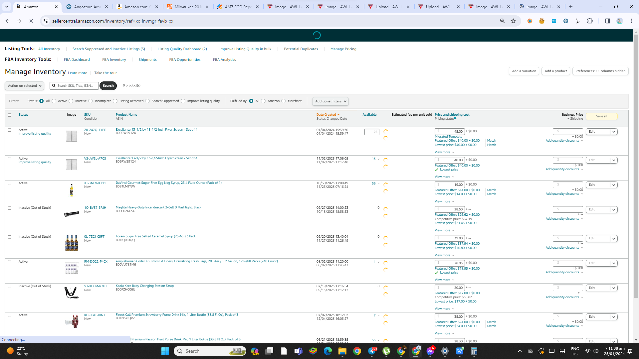Image resolution: width=639 pixels, height=359 pixels.
Task: Switch to the Amazon.com browser tab
Action: (x=138, y=7)
